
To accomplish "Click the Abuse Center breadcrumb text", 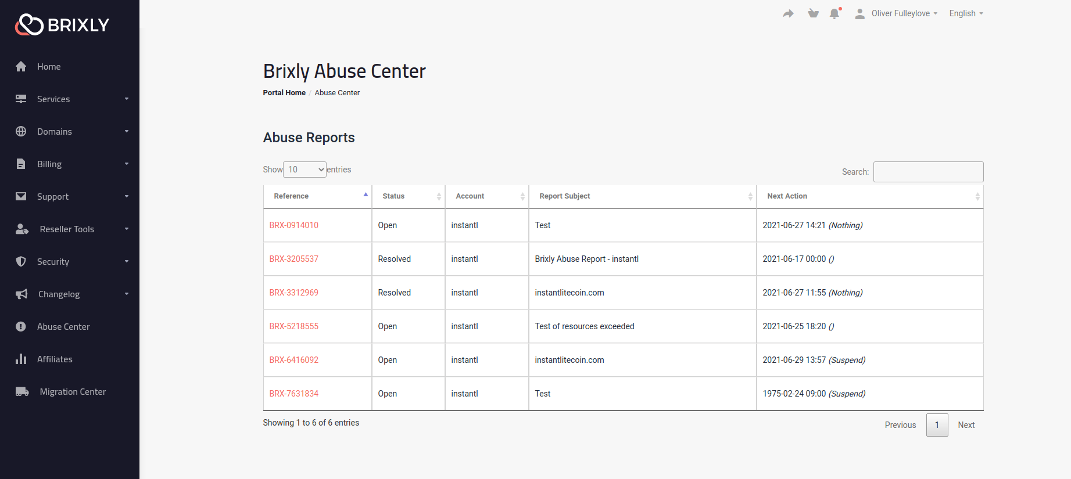I will point(337,93).
